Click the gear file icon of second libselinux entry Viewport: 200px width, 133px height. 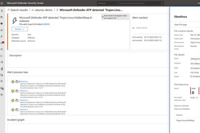click(x=17, y=91)
